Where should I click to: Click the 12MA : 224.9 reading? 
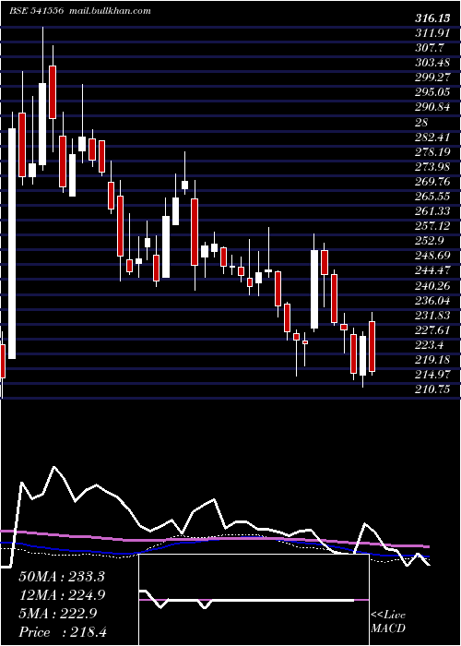tap(62, 595)
